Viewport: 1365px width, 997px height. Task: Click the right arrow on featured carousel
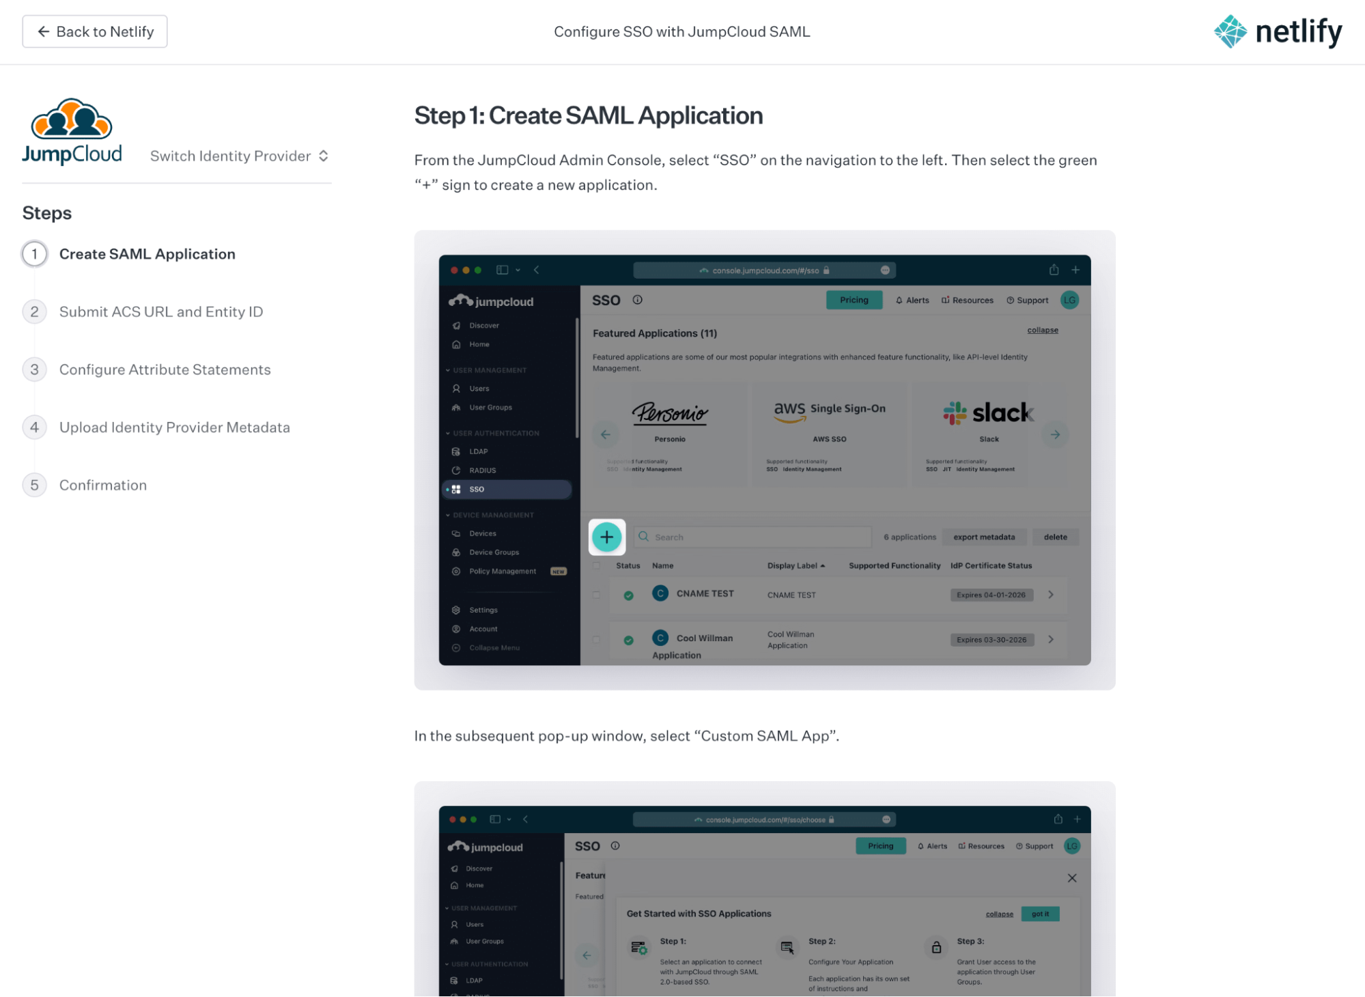[x=1055, y=434]
